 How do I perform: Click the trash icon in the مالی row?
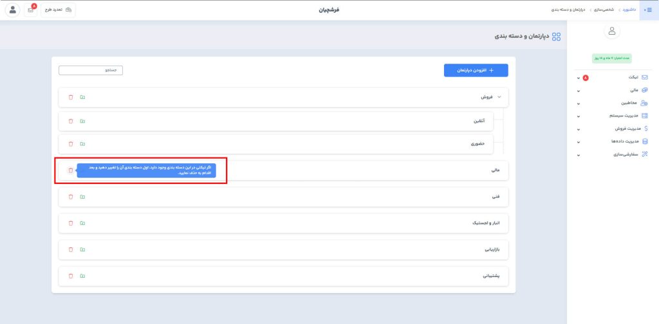[x=71, y=170]
